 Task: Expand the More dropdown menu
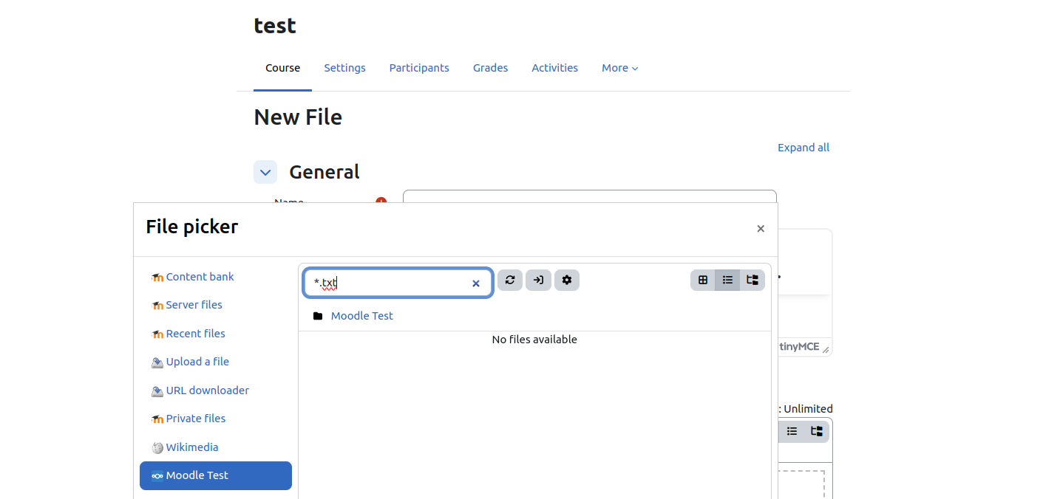tap(619, 68)
